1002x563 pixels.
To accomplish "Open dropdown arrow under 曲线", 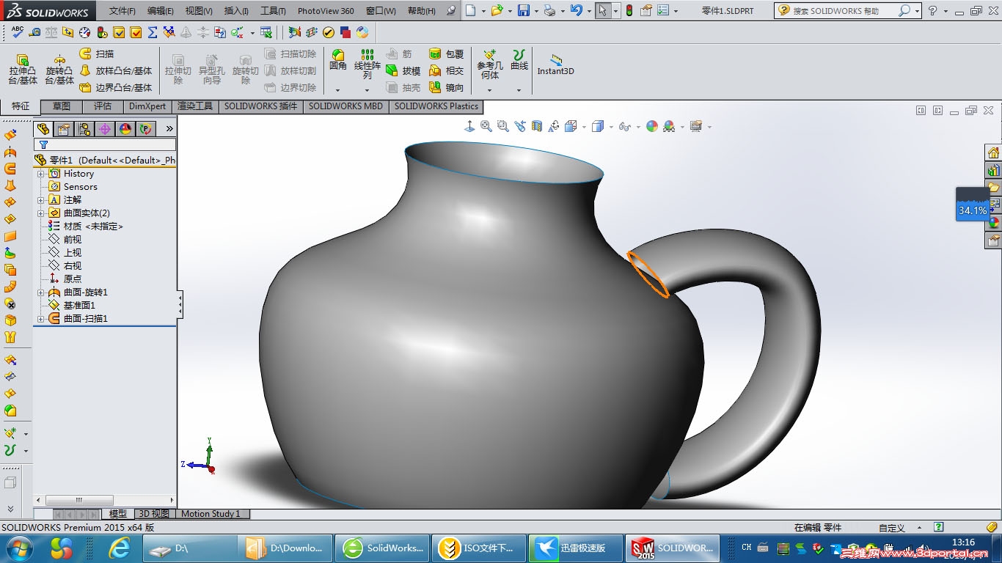I will tap(519, 91).
